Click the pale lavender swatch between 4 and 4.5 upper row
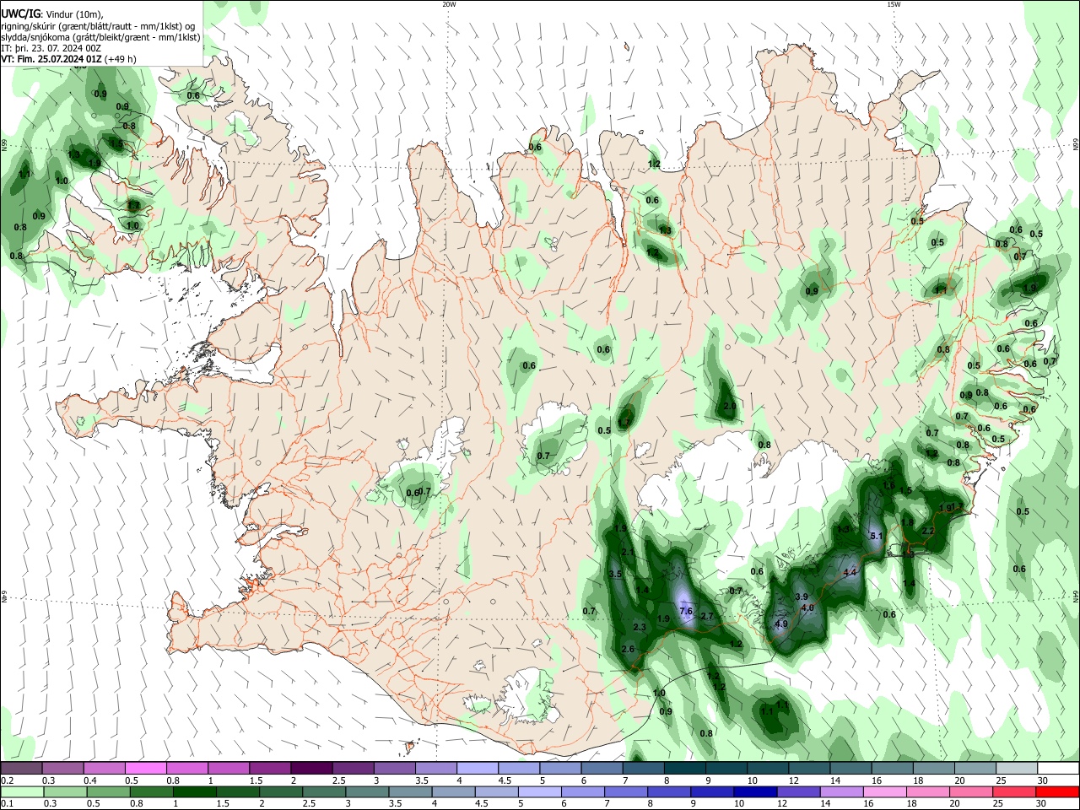This screenshot has width=1080, height=810. click(477, 769)
